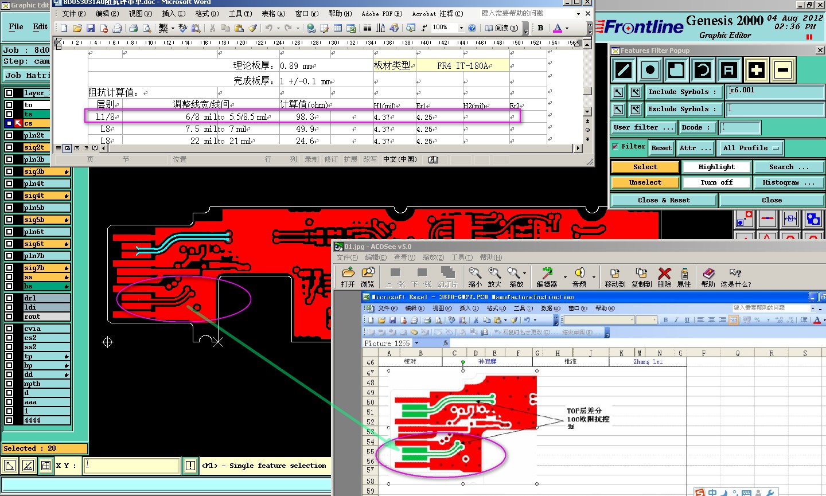Click the Close & Reset button
The height and width of the screenshot is (496, 826).
(x=664, y=200)
